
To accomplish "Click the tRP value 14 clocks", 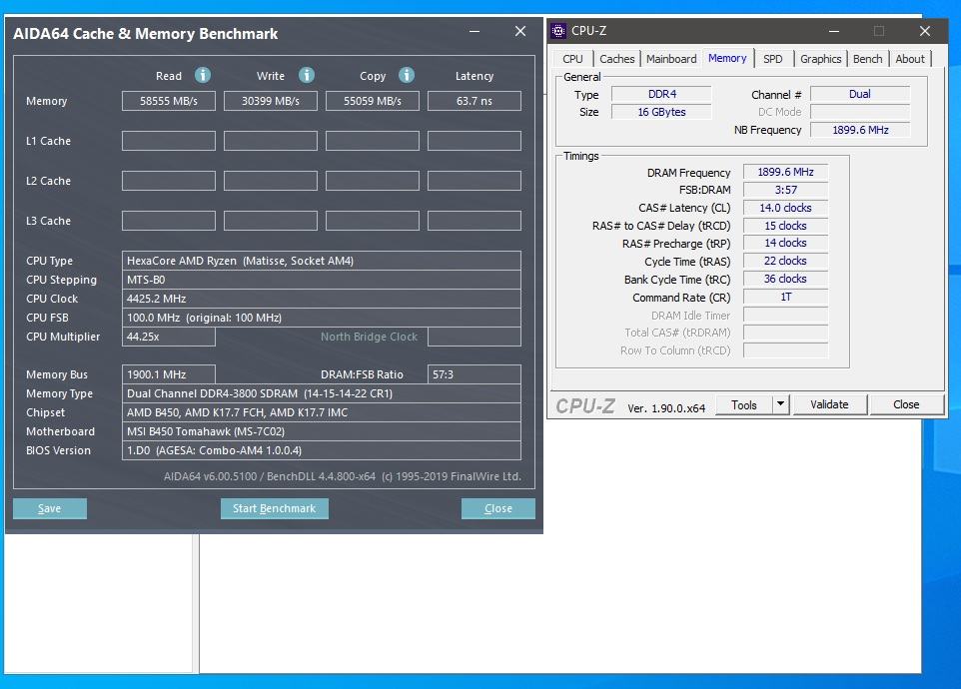I will (786, 243).
